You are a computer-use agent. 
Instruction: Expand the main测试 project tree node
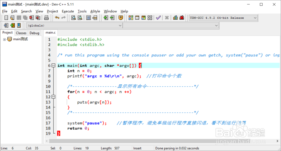4,39
